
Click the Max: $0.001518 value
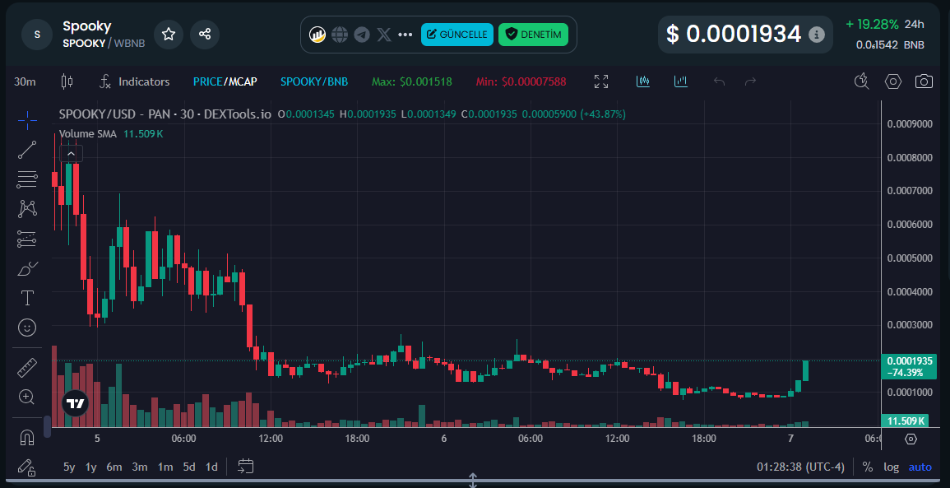pyautogui.click(x=412, y=81)
